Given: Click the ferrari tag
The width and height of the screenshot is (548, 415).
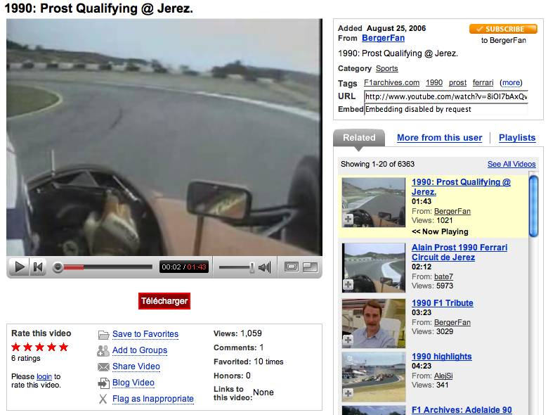Looking at the screenshot, I should pyautogui.click(x=483, y=82).
